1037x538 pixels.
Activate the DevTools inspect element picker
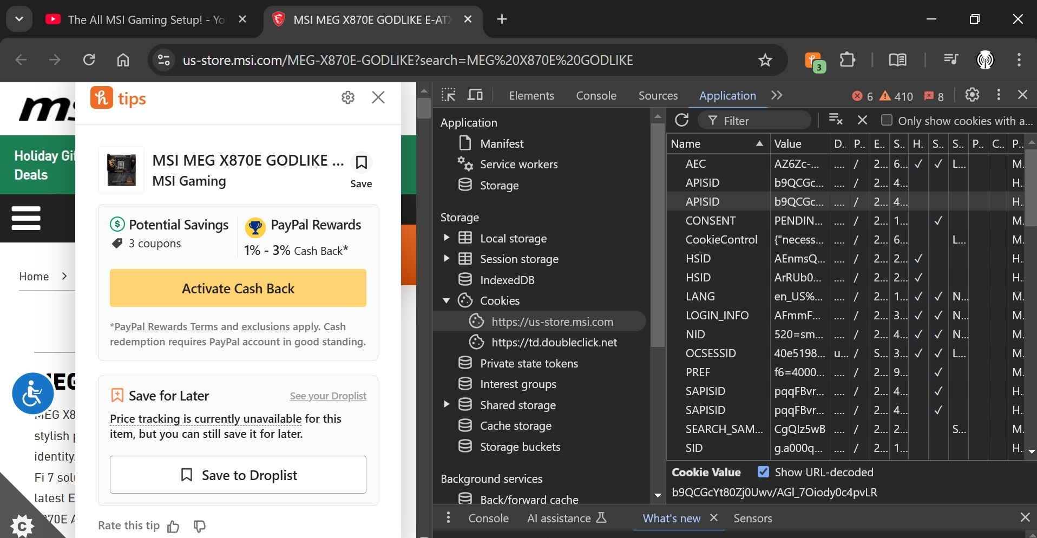pyautogui.click(x=448, y=96)
